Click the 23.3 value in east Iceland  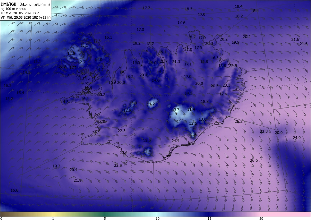(226, 85)
